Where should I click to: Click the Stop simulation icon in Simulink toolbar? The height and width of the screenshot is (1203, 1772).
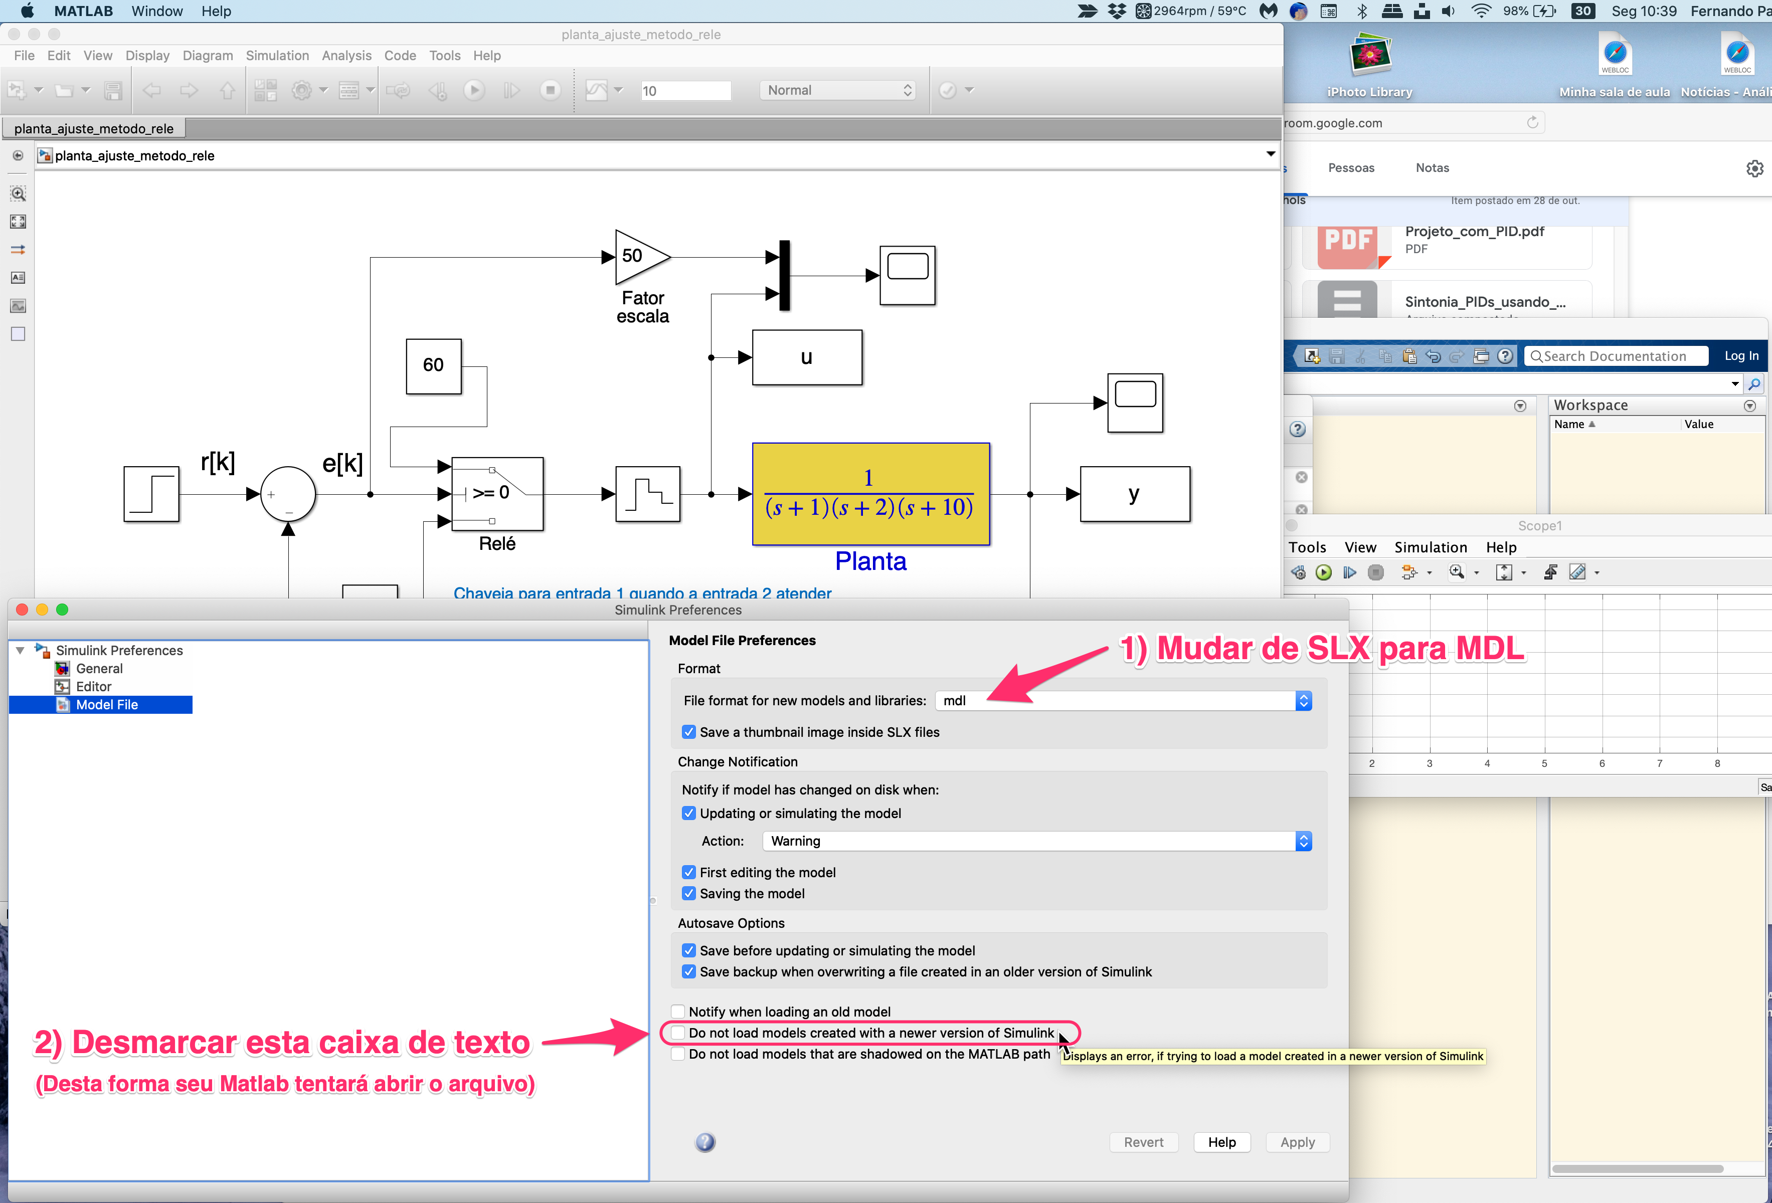click(x=550, y=91)
